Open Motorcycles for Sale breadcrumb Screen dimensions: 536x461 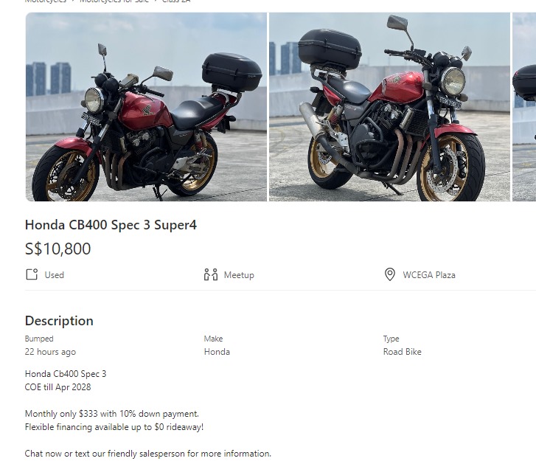pos(114,1)
